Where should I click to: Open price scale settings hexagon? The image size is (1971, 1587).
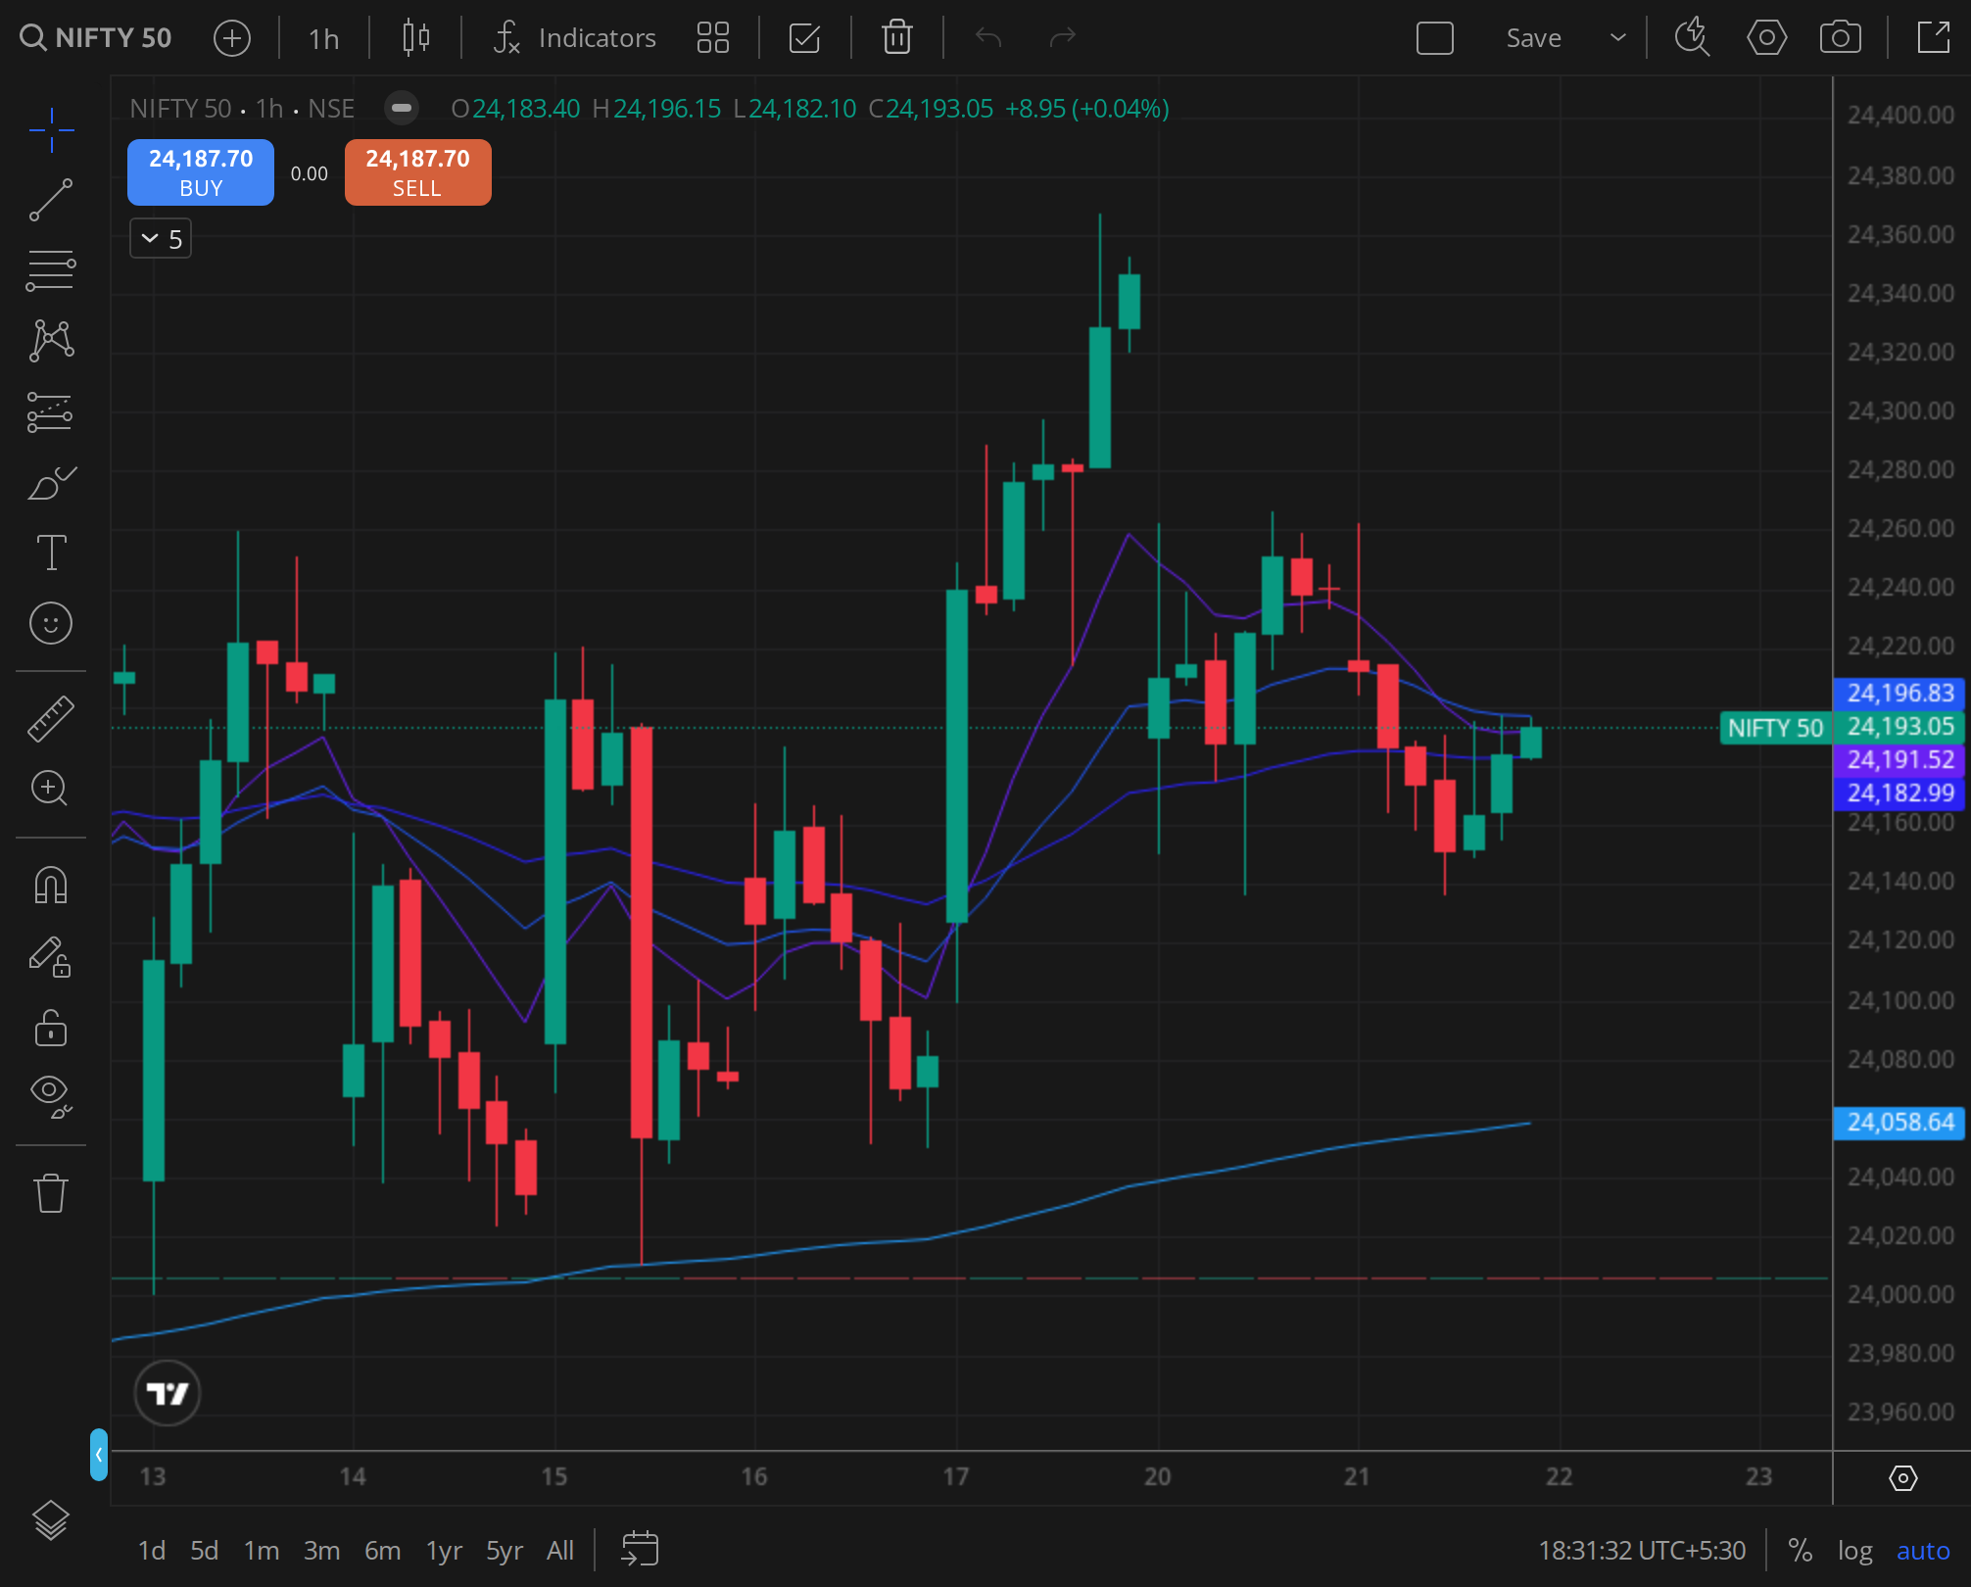click(x=1902, y=1477)
